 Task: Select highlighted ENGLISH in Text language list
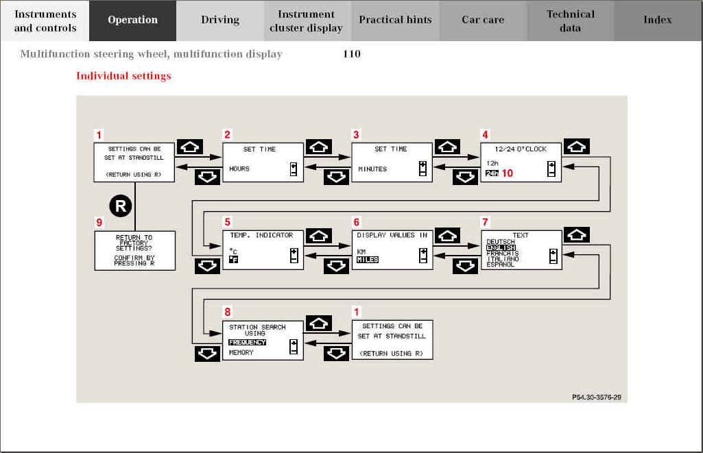coord(501,247)
